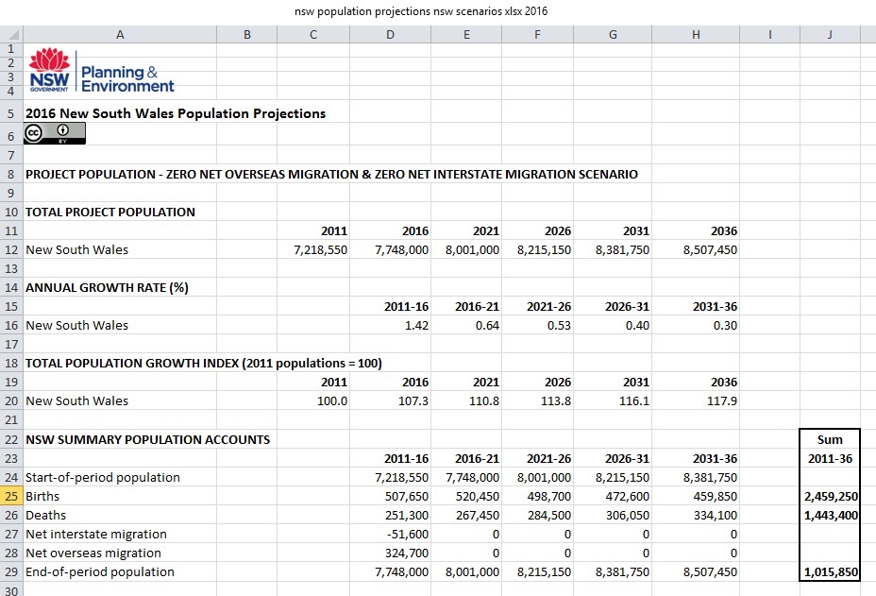The height and width of the screenshot is (596, 876).
Task: Click the 'Sum' header cell in column J
Action: [830, 439]
